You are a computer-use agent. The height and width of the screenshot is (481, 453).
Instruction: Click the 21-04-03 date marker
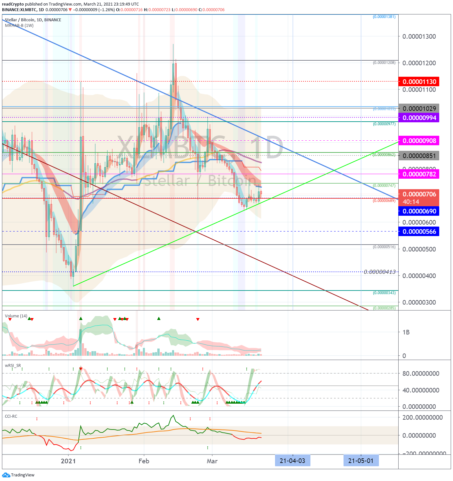coord(292,461)
